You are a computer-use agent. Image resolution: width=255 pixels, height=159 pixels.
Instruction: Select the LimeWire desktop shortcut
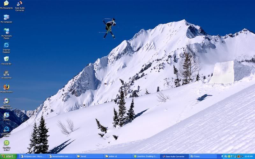[6, 143]
